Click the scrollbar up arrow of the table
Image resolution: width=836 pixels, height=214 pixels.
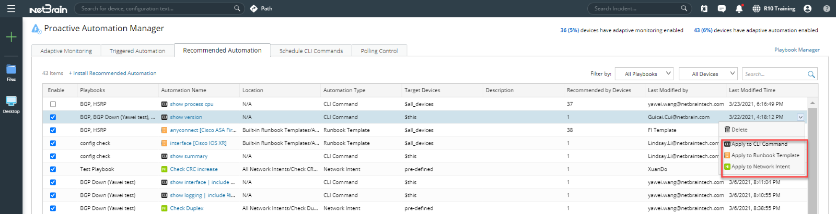[812, 103]
